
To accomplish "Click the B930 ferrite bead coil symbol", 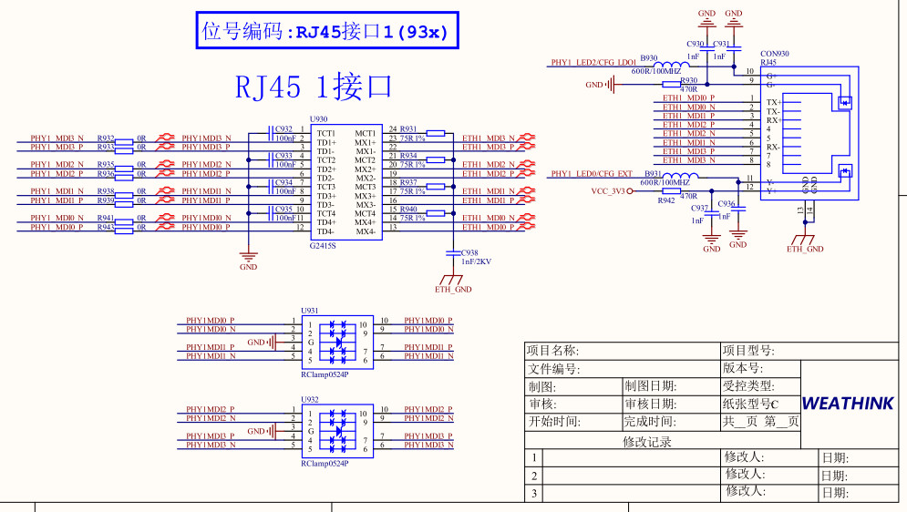I will [671, 64].
